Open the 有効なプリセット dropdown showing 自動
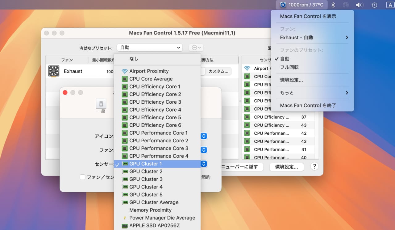The height and width of the screenshot is (230, 395). coord(150,47)
